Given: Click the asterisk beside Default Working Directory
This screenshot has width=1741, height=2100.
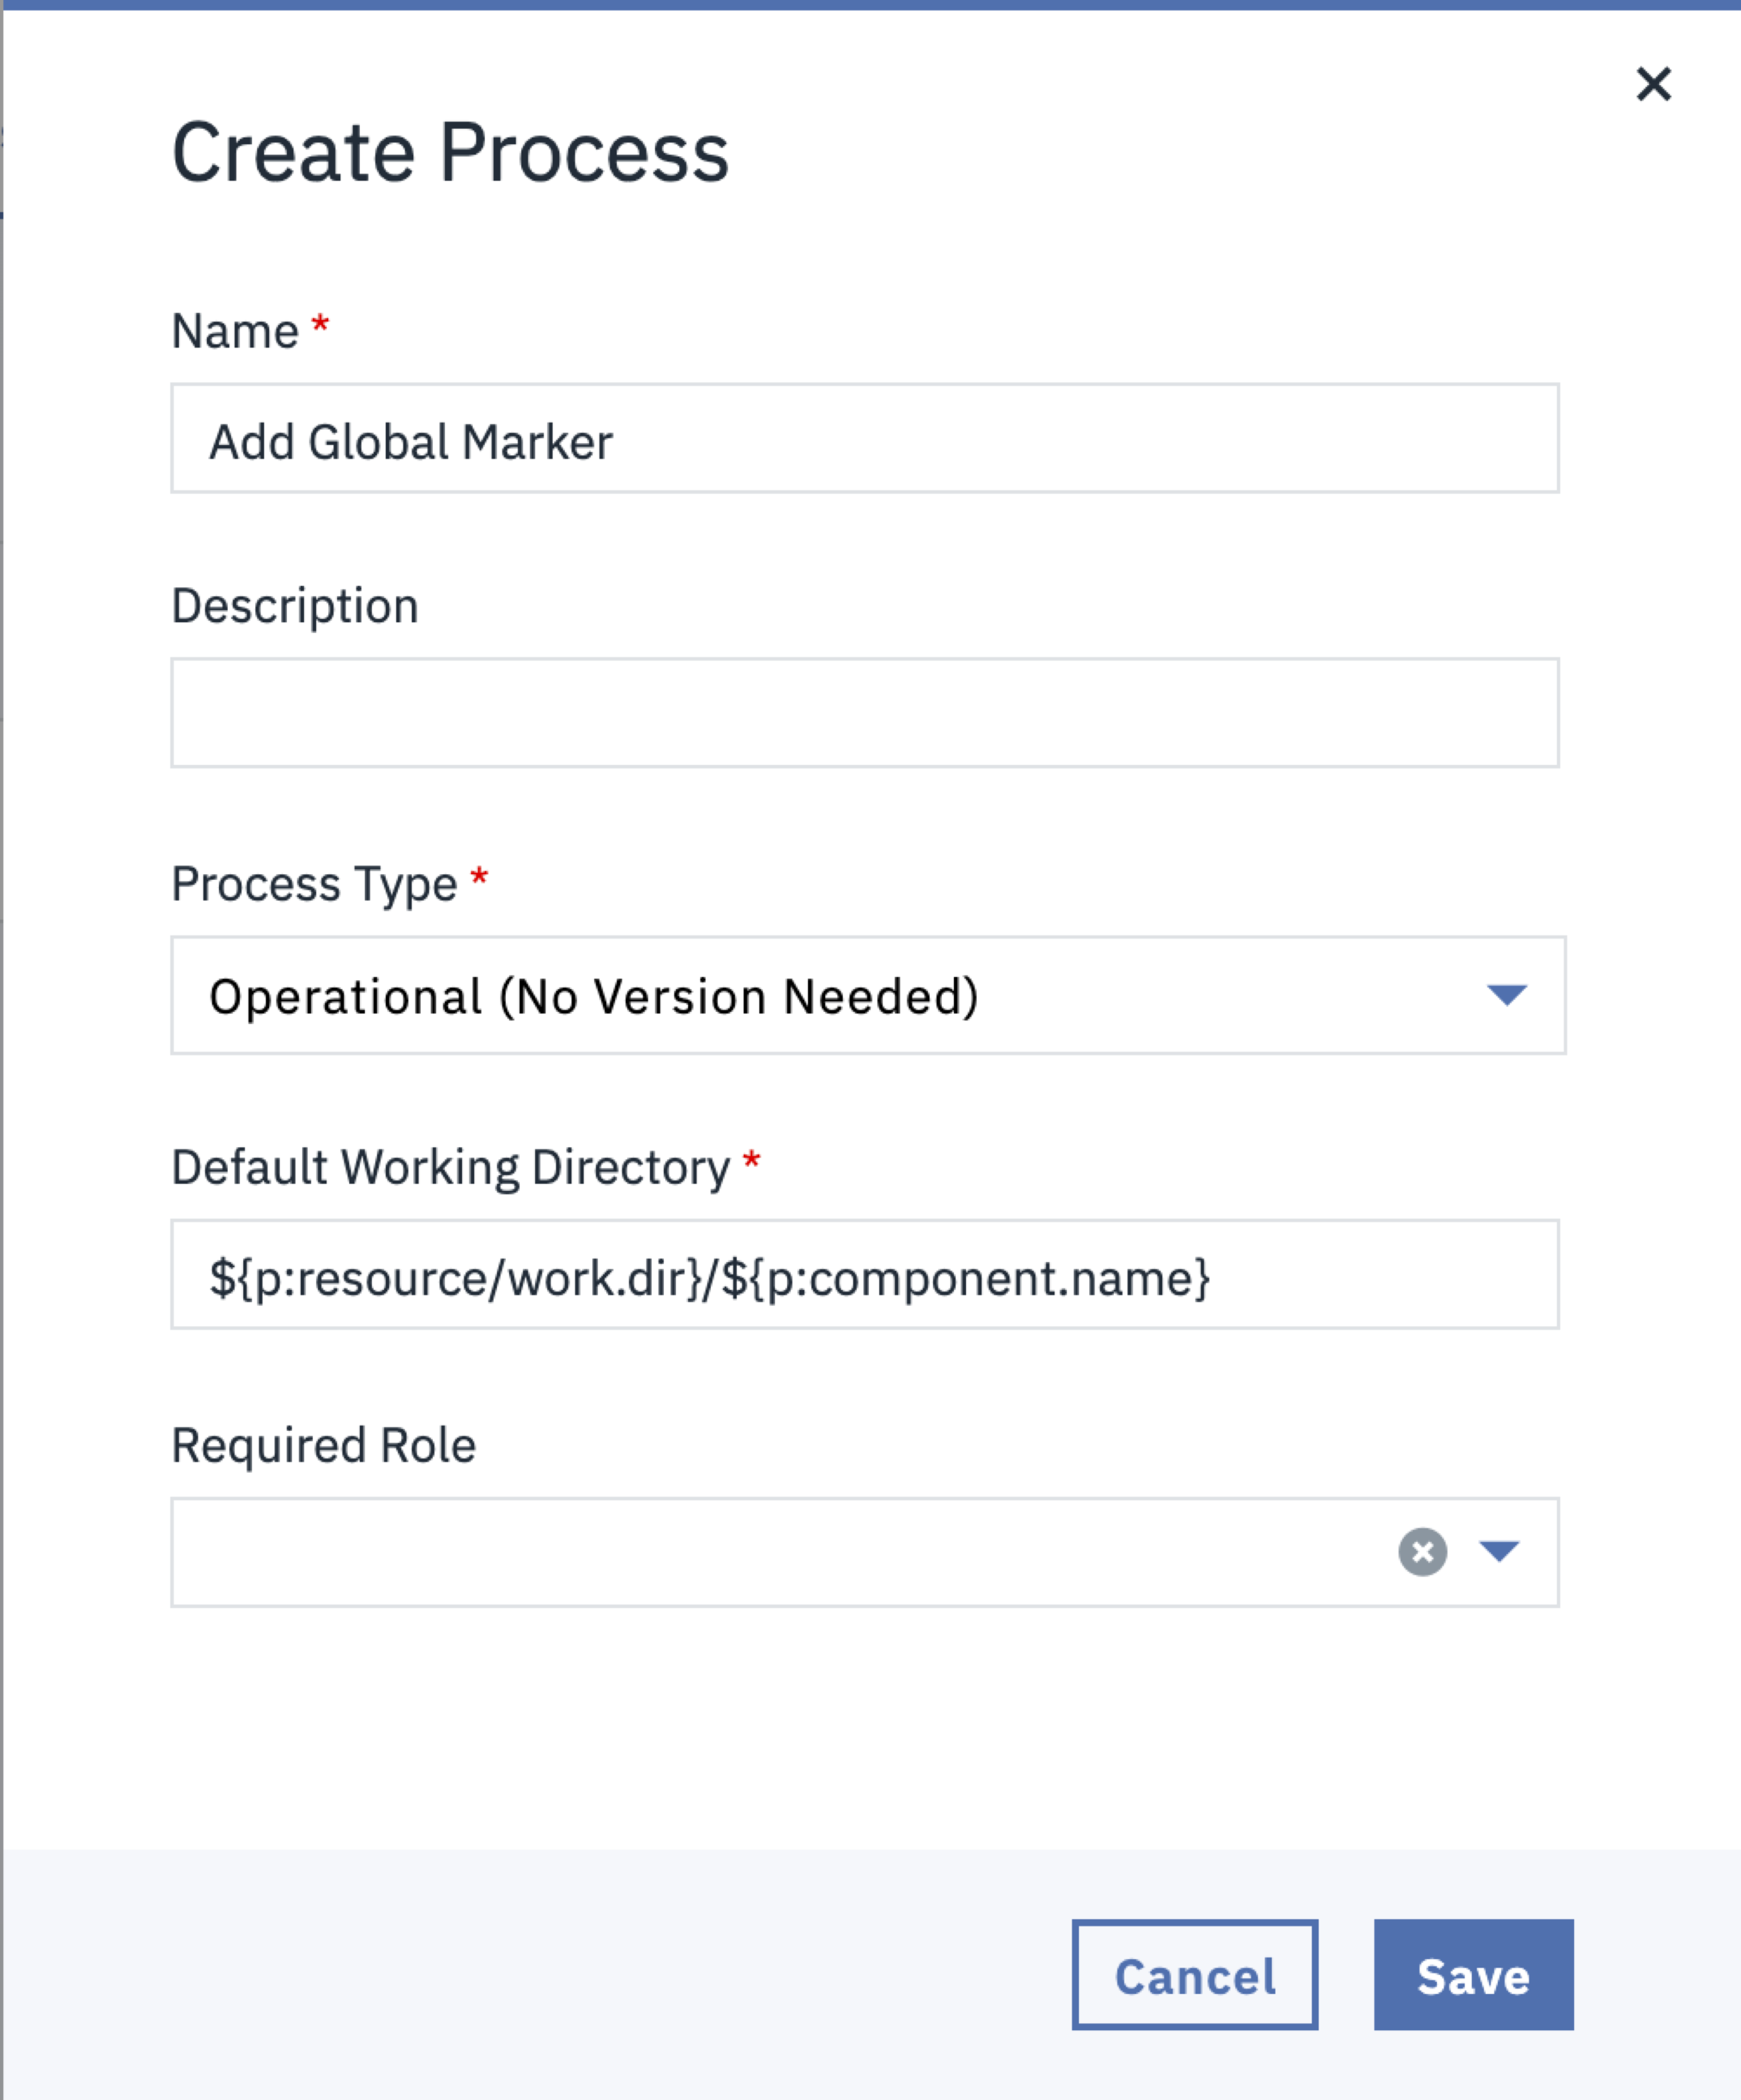Looking at the screenshot, I should point(752,1161).
